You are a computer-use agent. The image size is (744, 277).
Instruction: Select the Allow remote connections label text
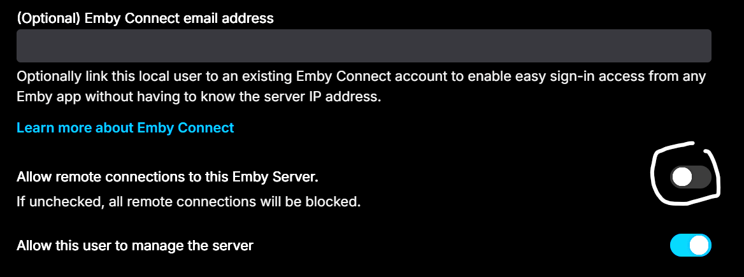167,177
